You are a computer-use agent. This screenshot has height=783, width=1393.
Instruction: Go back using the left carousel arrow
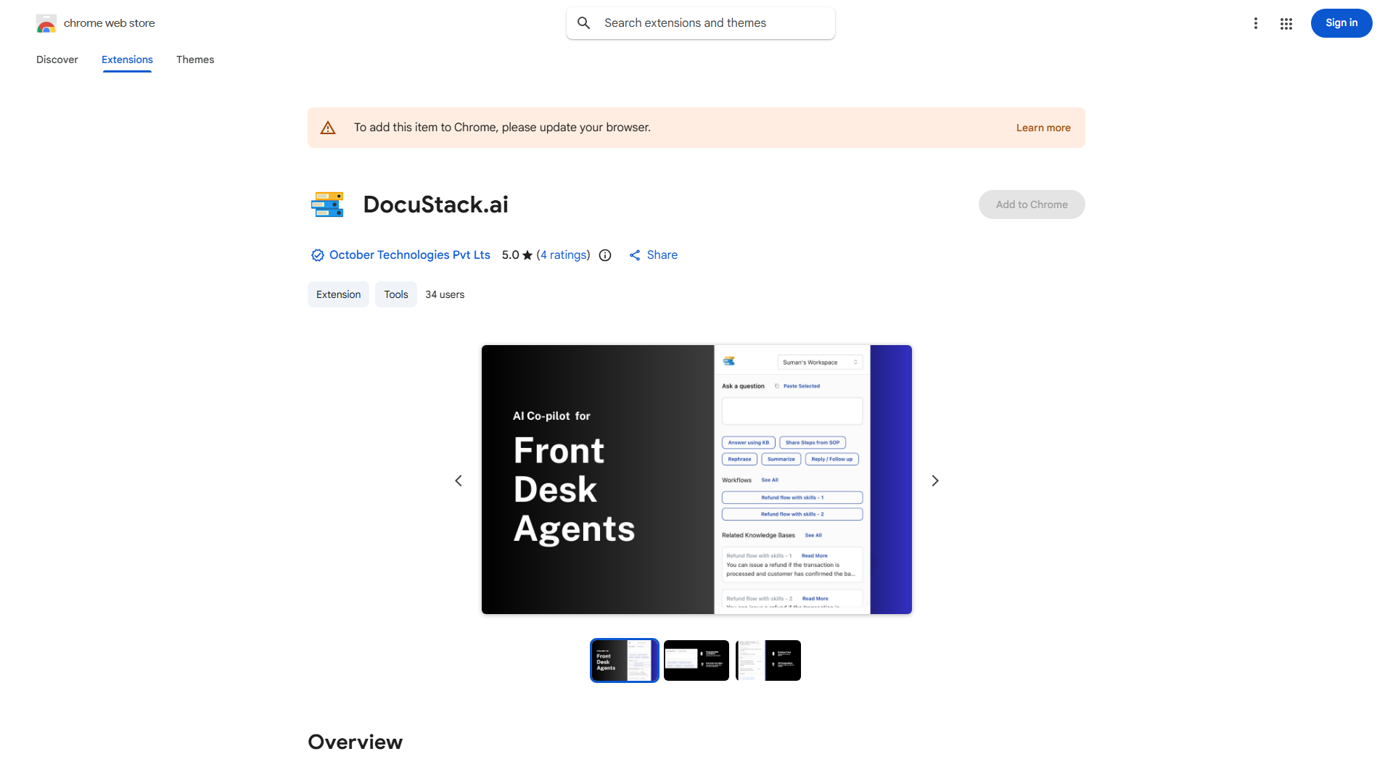(459, 480)
